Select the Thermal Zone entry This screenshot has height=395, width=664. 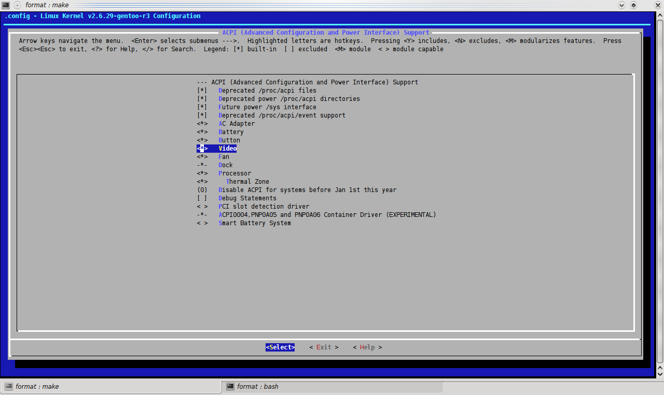(x=233, y=182)
